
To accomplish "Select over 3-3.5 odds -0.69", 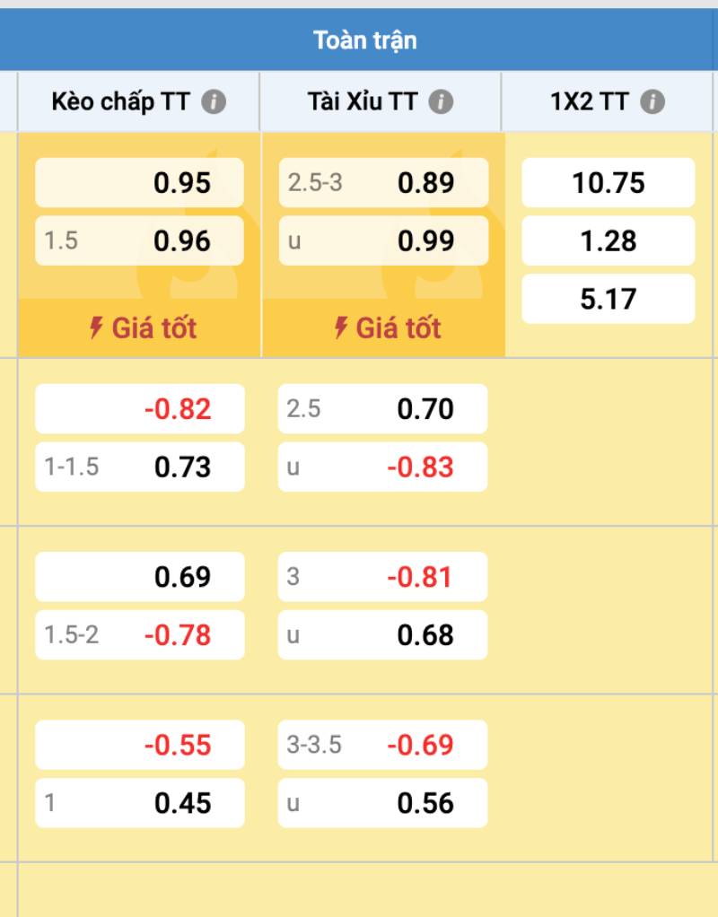I will pos(383,745).
